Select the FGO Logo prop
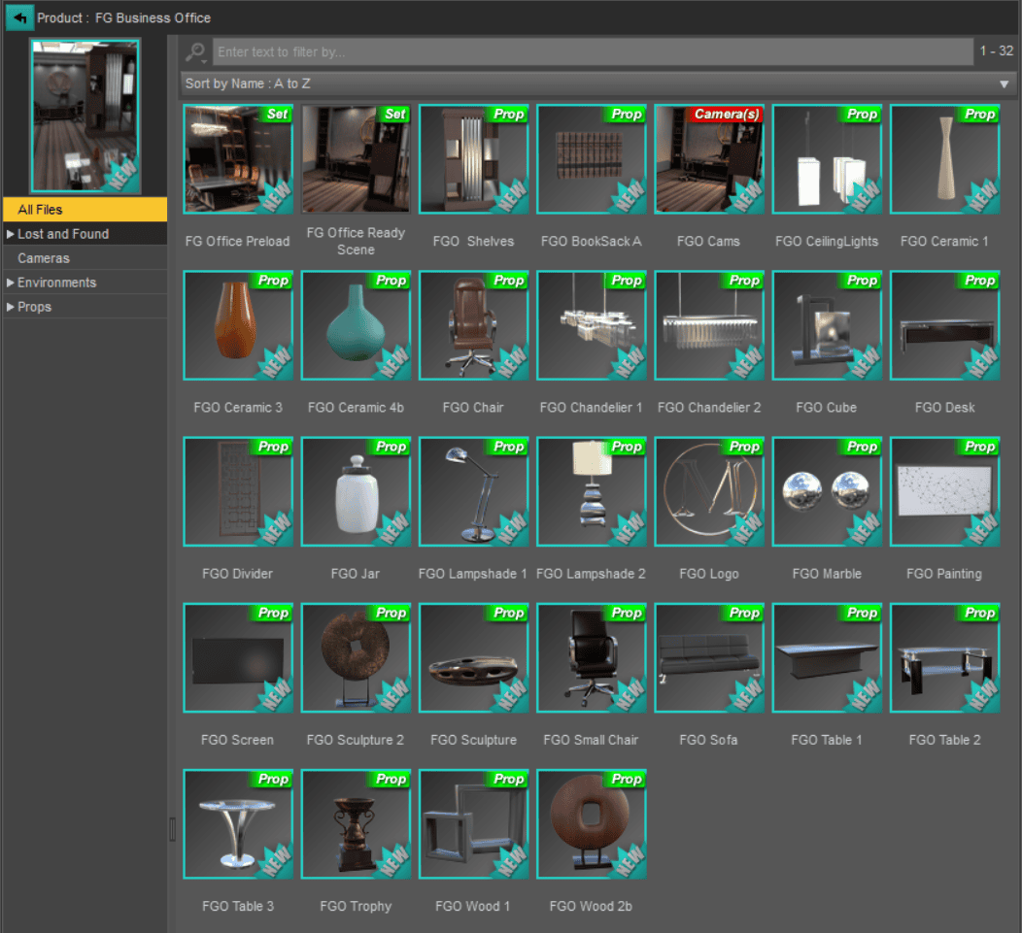Image resolution: width=1022 pixels, height=933 pixels. coord(709,491)
